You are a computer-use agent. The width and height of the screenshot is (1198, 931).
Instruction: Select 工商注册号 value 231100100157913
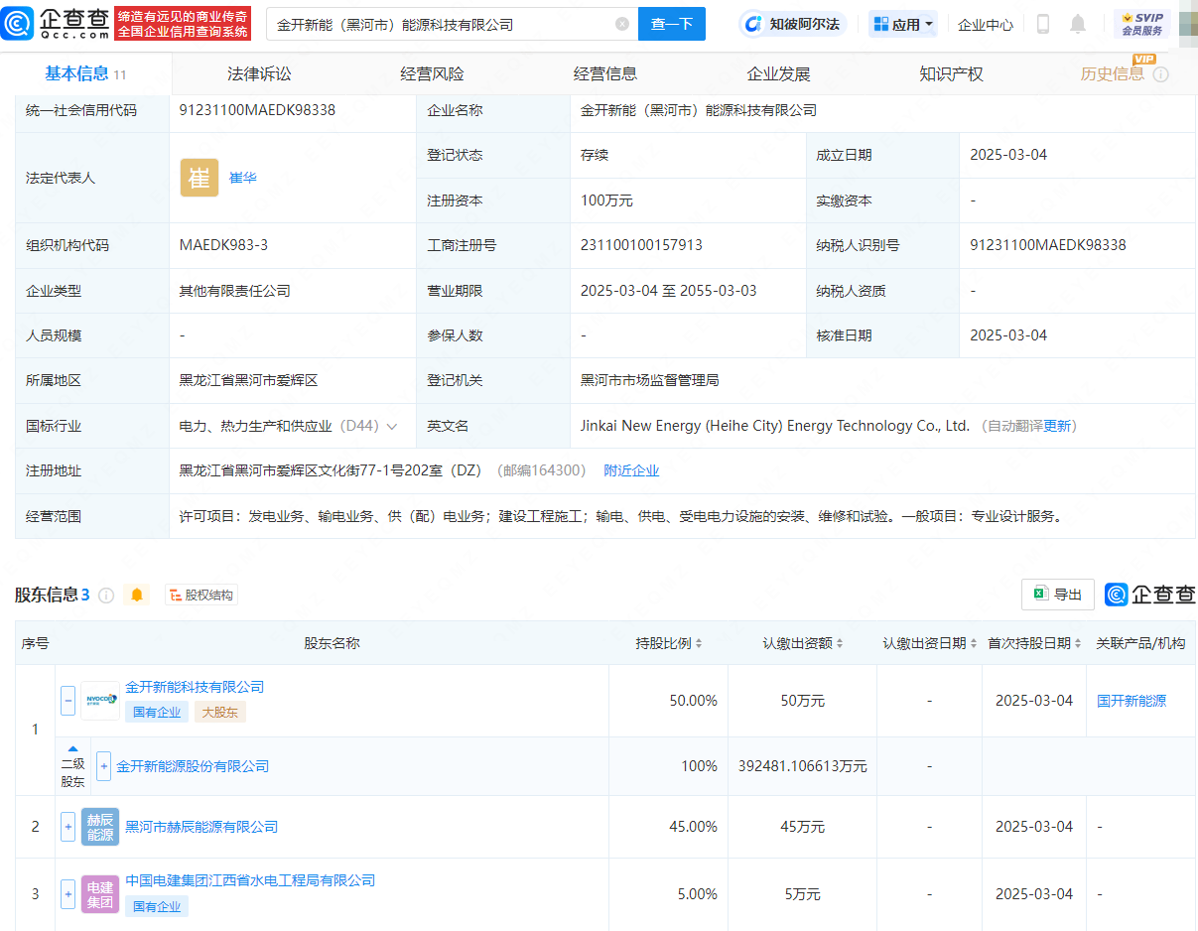coord(641,245)
